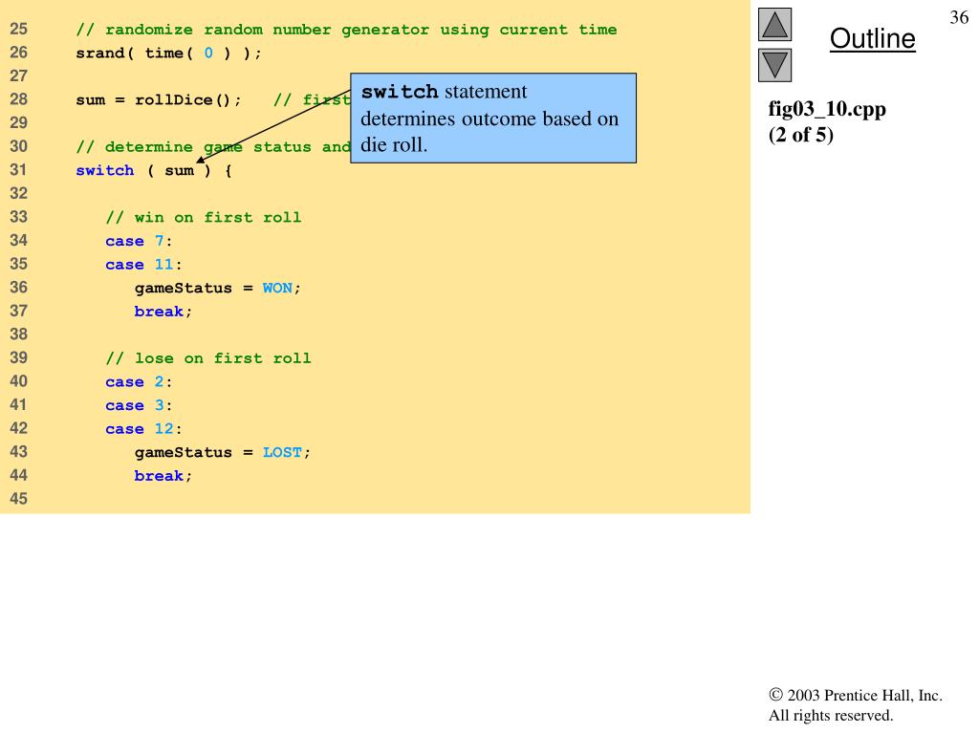The image size is (979, 734).
Task: Click the win on first roll comment
Action: (204, 217)
